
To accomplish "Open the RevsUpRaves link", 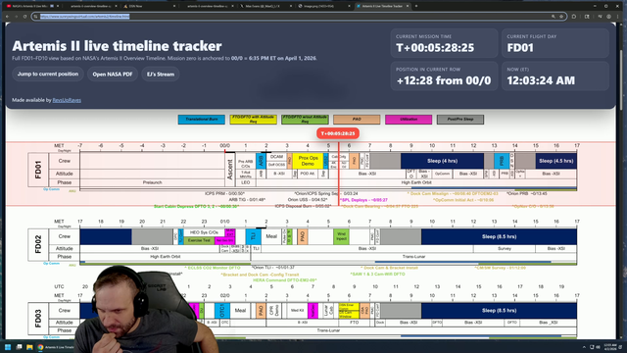I will pyautogui.click(x=67, y=100).
